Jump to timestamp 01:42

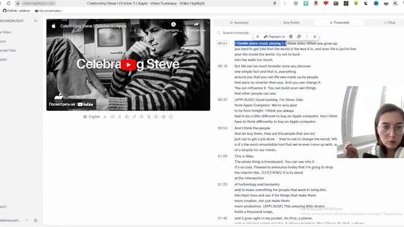point(222,218)
